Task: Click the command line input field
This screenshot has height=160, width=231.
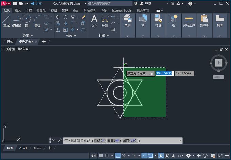Action: tap(160, 140)
